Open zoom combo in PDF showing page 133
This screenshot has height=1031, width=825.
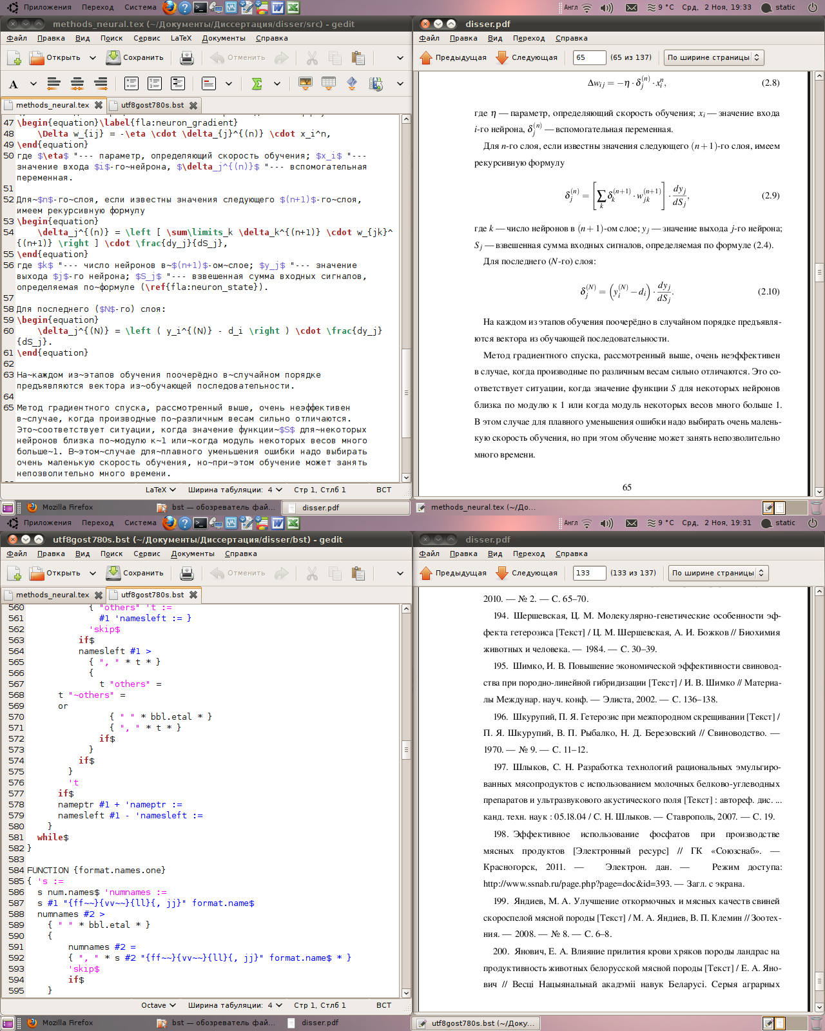click(718, 573)
